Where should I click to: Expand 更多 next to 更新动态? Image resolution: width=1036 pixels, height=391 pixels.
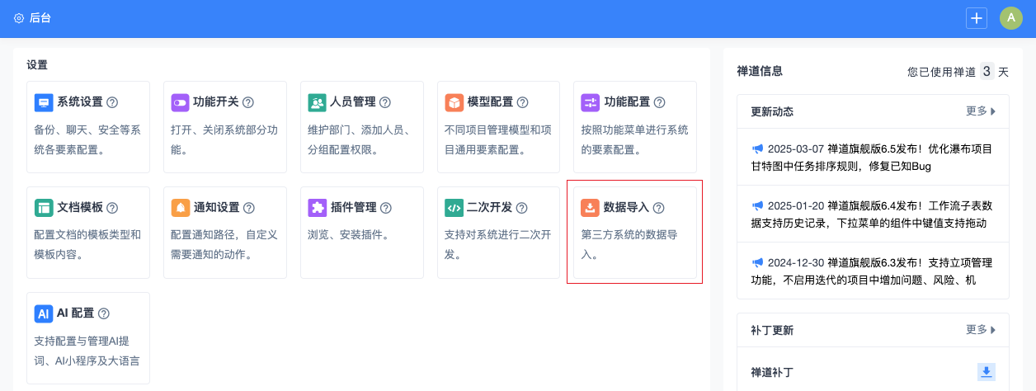point(981,111)
